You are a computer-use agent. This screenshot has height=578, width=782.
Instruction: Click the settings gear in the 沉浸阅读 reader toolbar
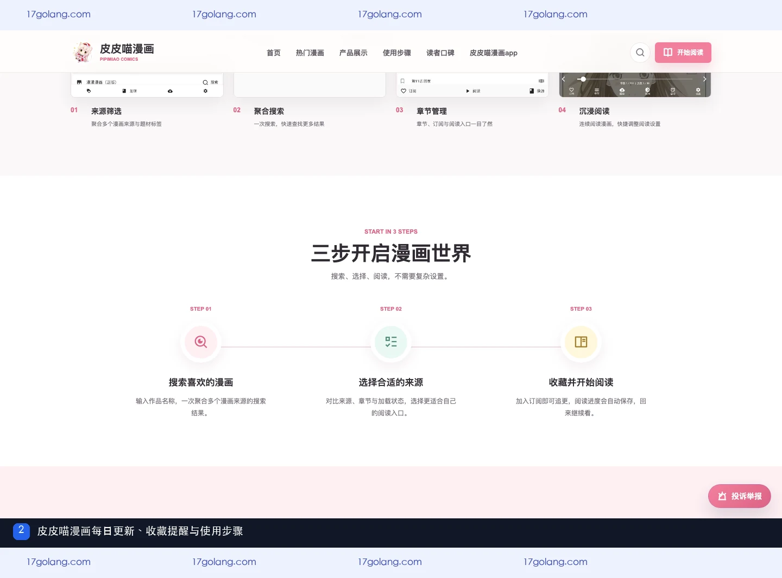[698, 89]
